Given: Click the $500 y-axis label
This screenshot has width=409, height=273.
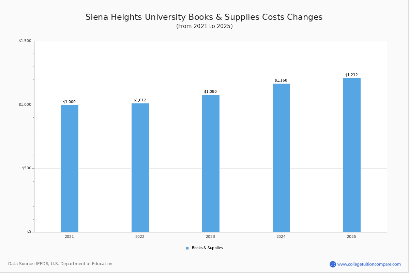Looking at the screenshot, I should pyautogui.click(x=27, y=168).
